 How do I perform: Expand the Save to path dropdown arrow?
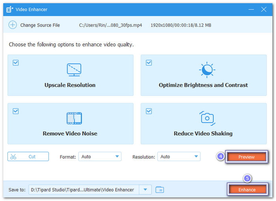(145, 190)
